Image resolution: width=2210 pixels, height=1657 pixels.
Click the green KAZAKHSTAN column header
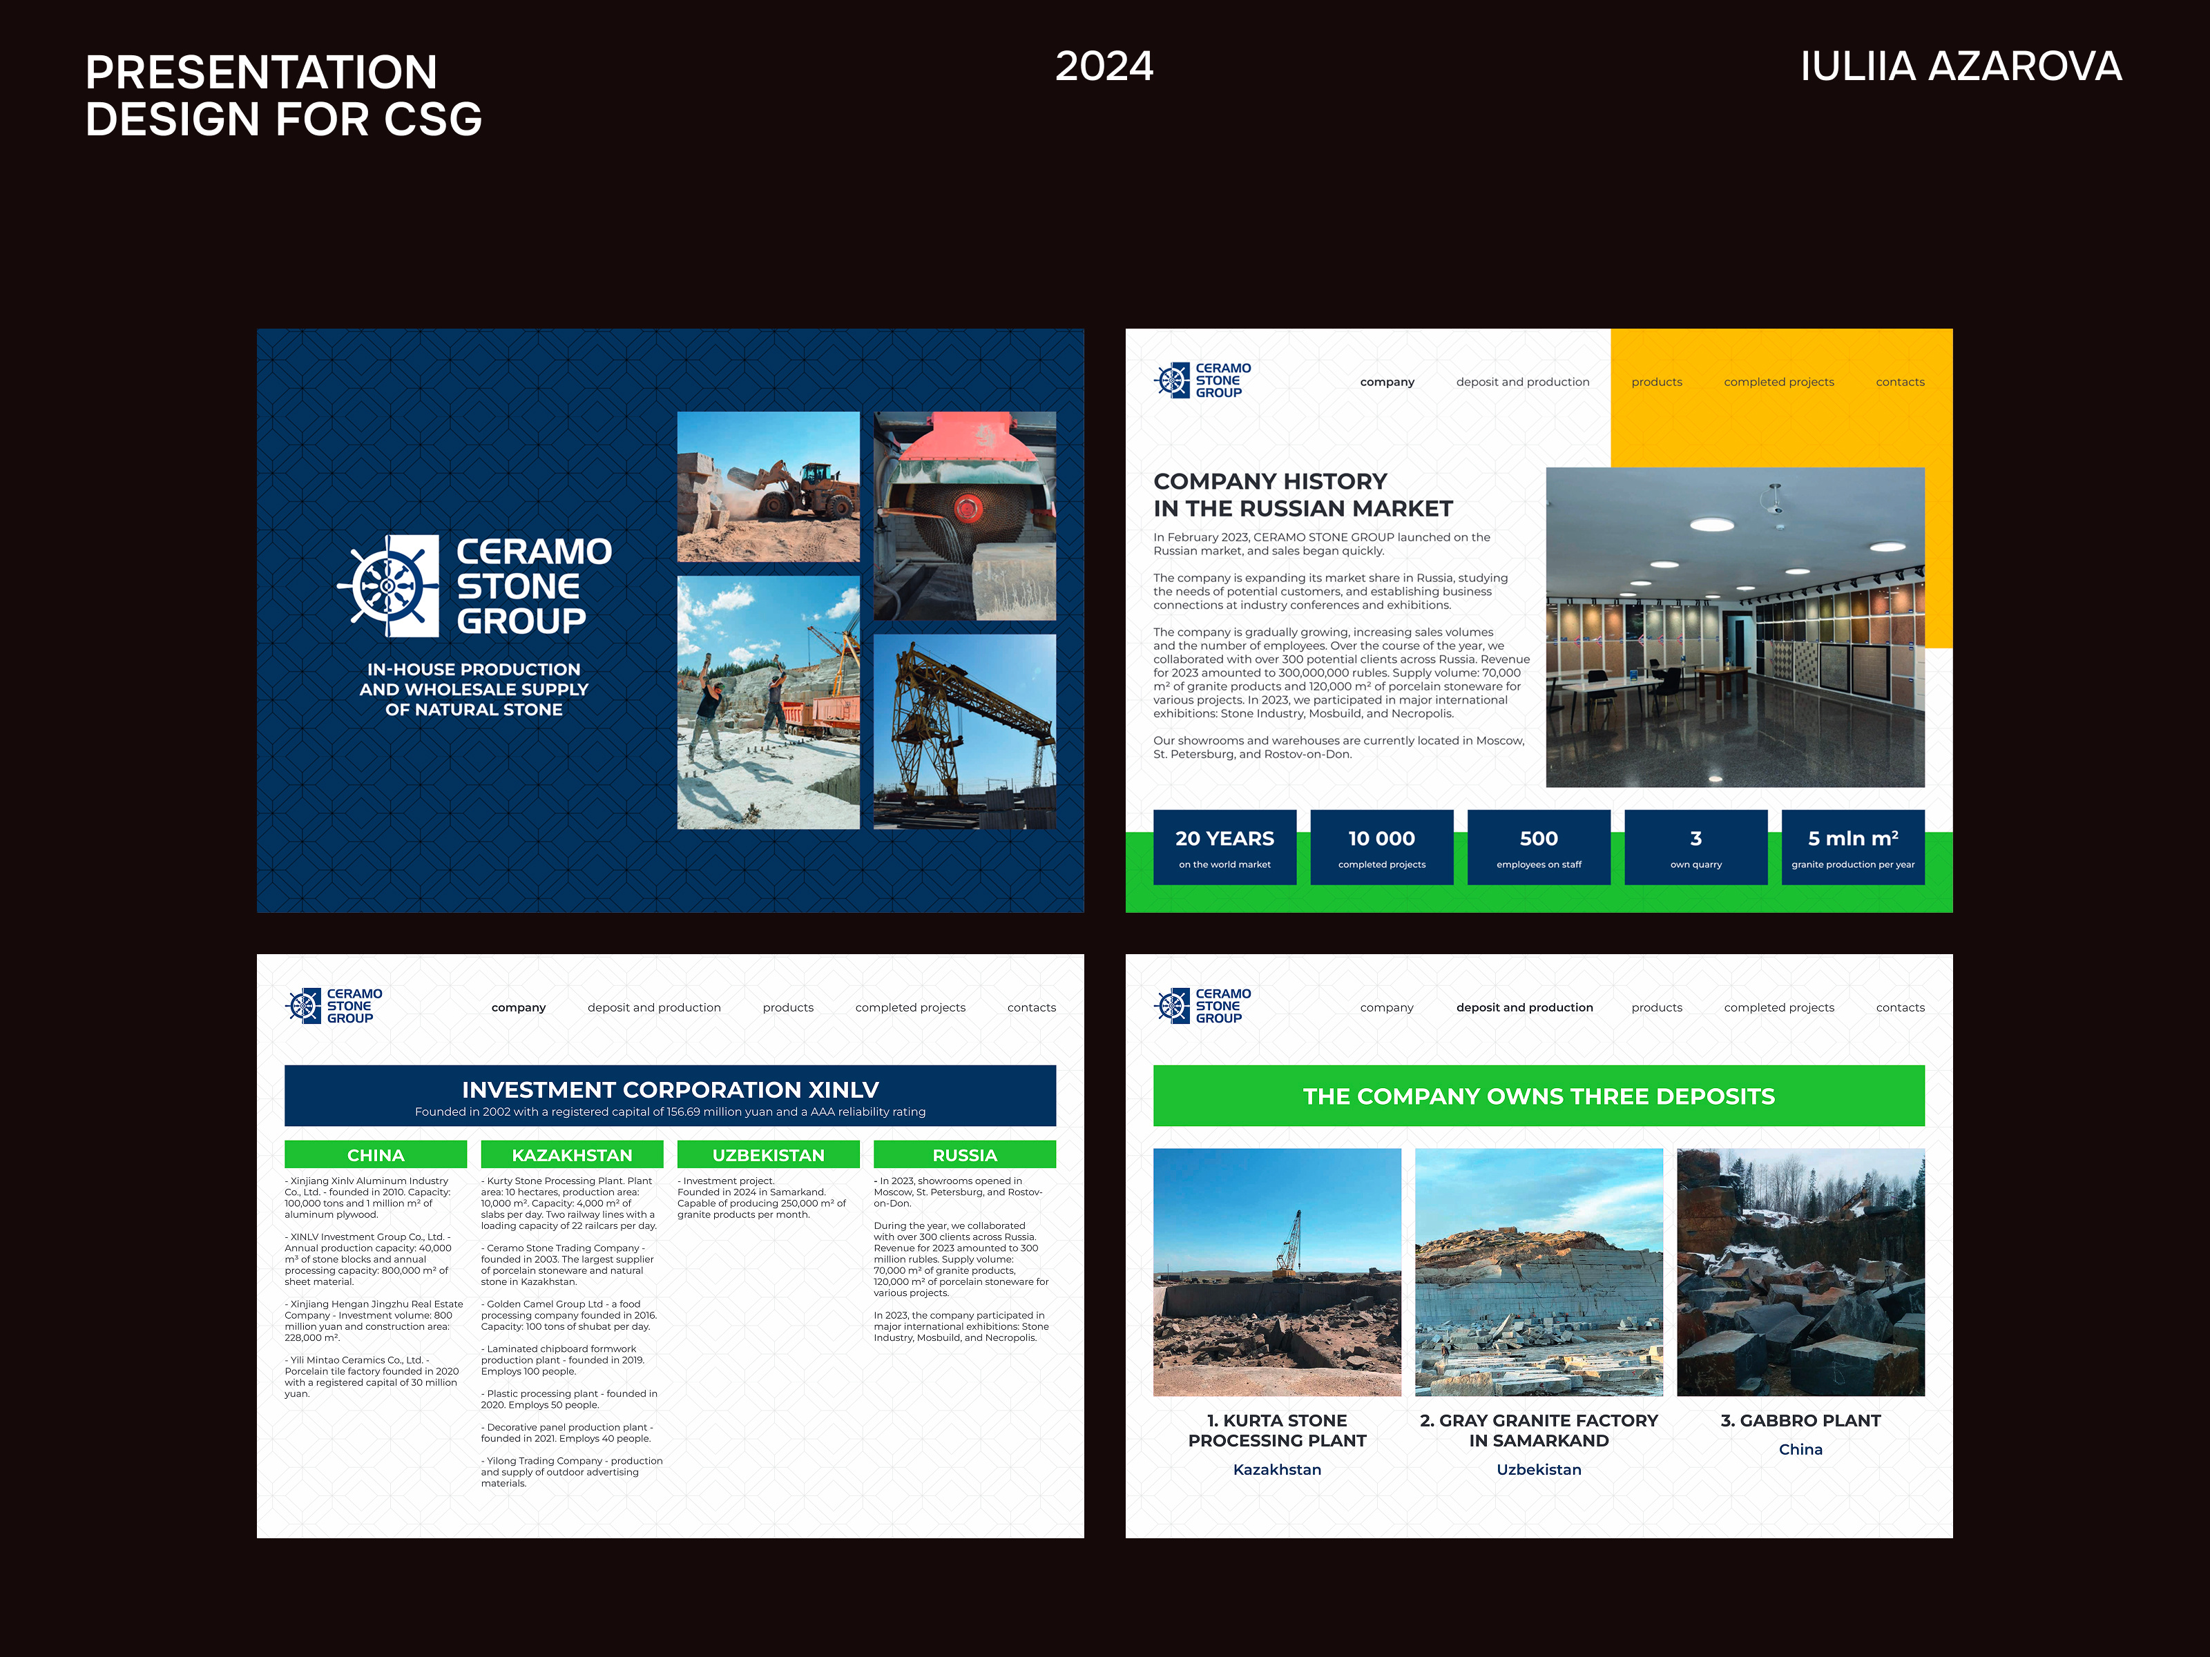pos(571,1154)
